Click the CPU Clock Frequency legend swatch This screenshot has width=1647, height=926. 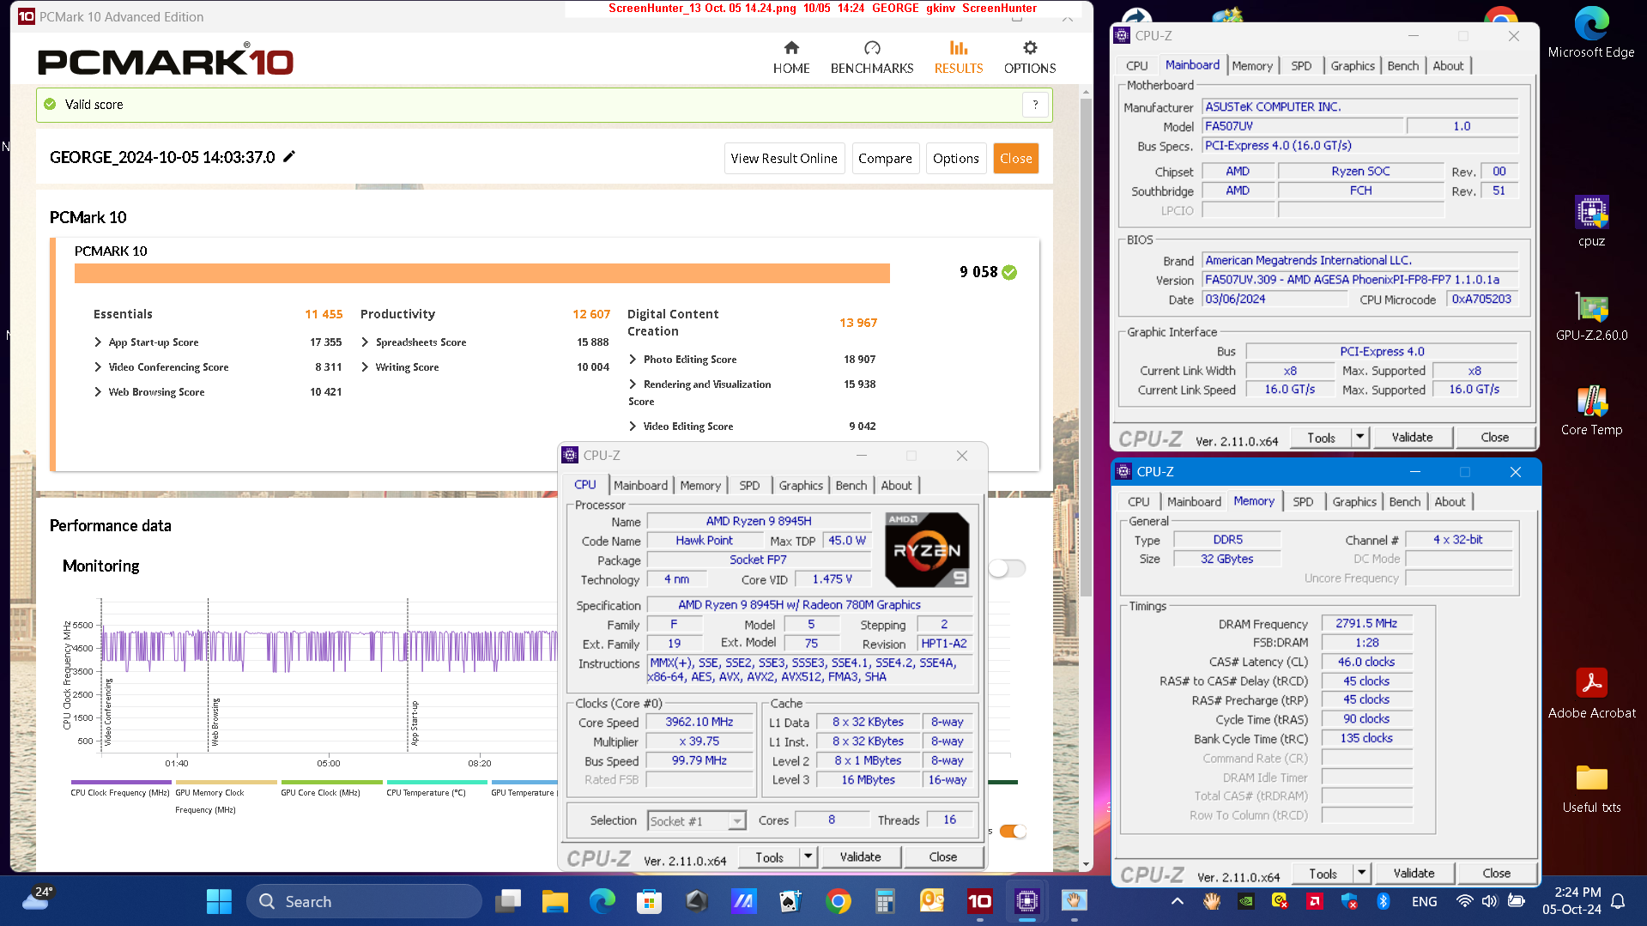[x=120, y=782]
